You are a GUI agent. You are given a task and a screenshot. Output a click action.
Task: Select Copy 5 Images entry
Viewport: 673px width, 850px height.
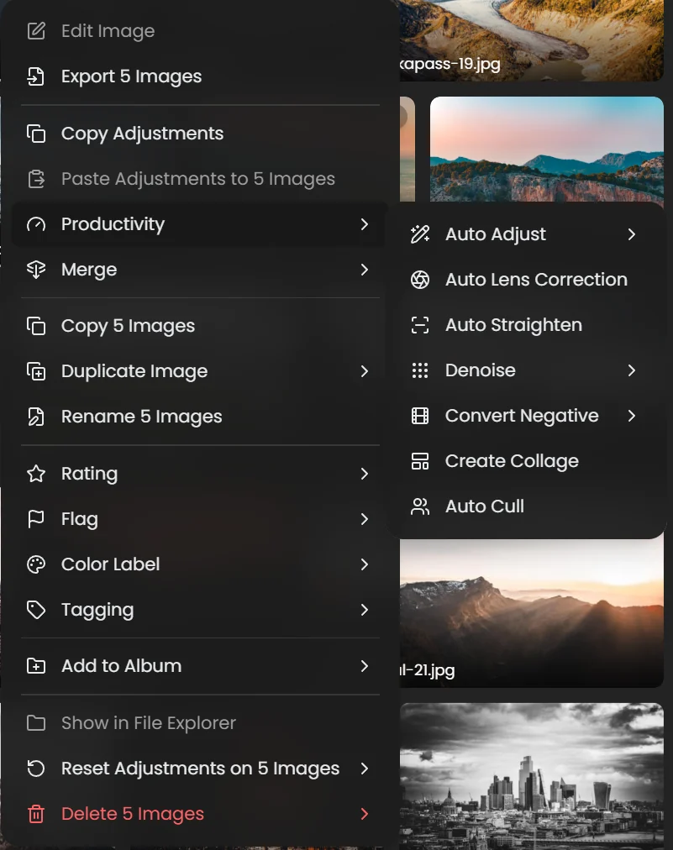point(200,326)
